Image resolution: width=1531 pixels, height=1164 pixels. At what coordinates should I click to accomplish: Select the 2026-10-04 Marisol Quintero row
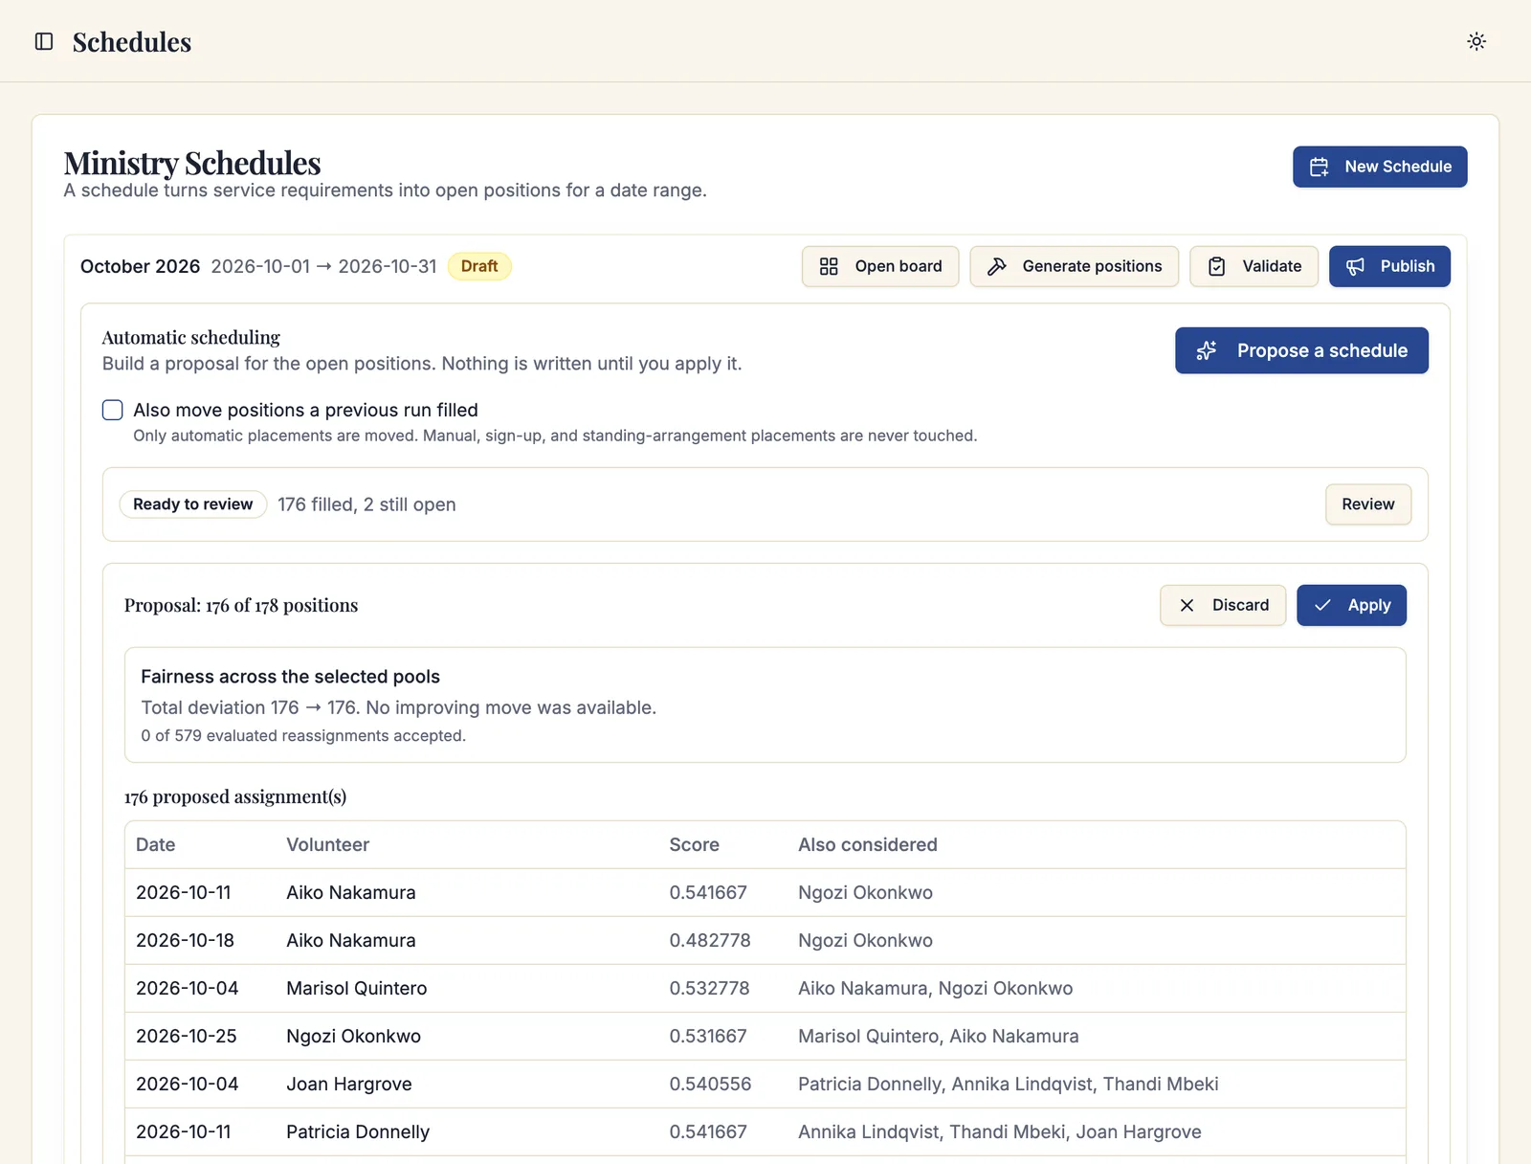click(x=765, y=988)
